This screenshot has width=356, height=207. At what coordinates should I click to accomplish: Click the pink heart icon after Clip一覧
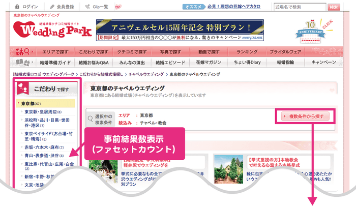click(x=118, y=7)
